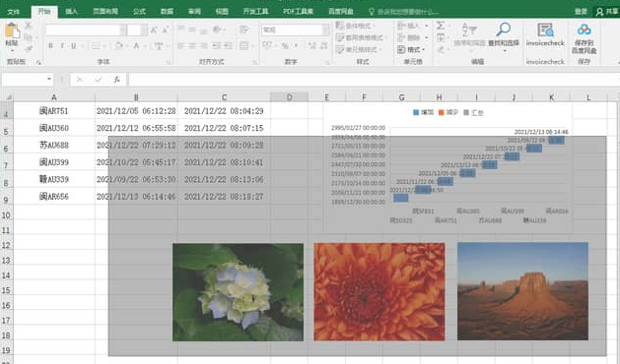The image size is (620, 364).
Task: Click the insert function fx icon
Action: 117,80
